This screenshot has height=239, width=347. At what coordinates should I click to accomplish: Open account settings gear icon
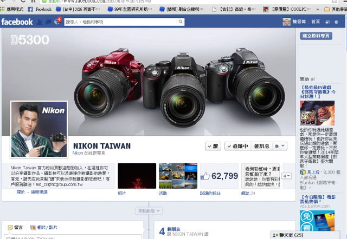336,22
